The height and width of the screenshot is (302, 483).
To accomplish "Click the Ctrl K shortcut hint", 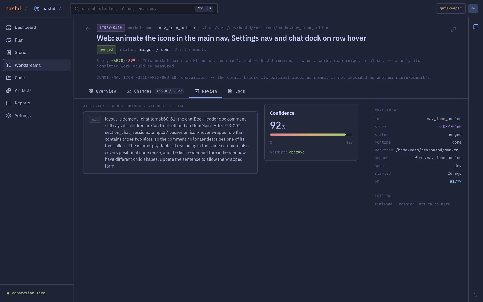I will (x=204, y=8).
